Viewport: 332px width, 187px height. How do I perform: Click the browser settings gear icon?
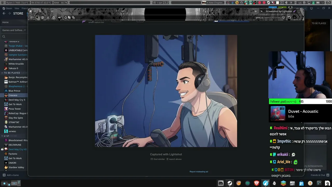coord(43,18)
